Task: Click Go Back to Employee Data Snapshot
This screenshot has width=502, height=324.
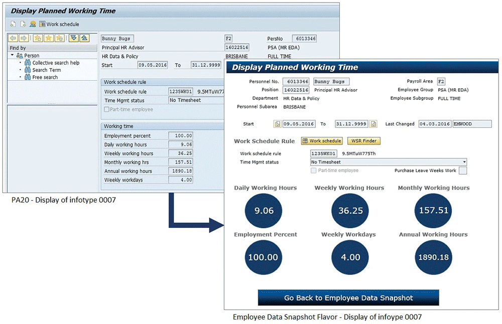Action: point(348,298)
